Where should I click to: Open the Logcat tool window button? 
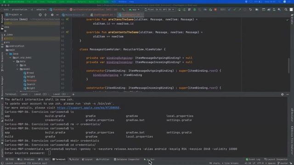click(87, 159)
